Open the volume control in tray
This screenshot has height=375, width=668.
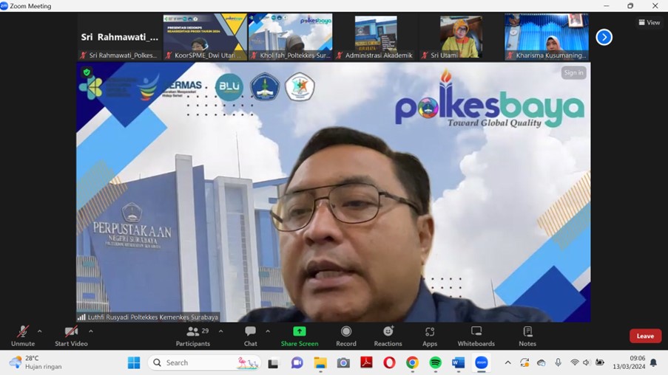[x=587, y=362]
